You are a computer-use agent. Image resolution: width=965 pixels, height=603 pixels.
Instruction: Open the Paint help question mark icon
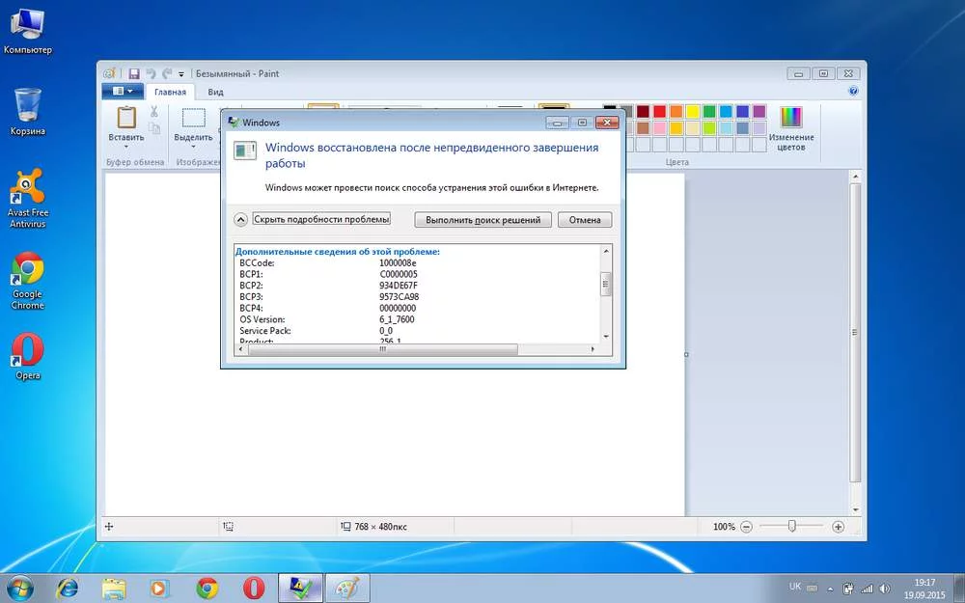pyautogui.click(x=853, y=92)
